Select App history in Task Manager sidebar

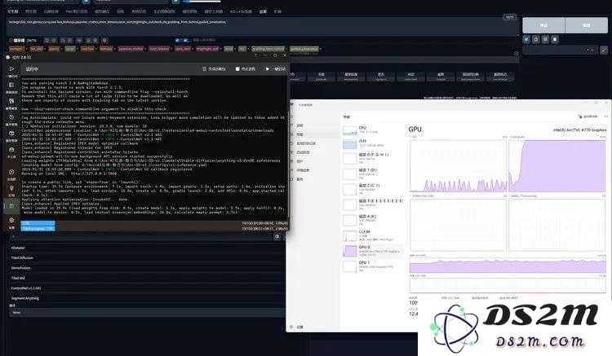[x=306, y=143]
